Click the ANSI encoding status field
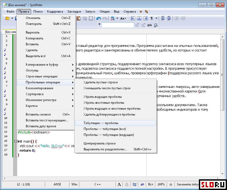The height and width of the screenshot is (190, 227). point(57,184)
